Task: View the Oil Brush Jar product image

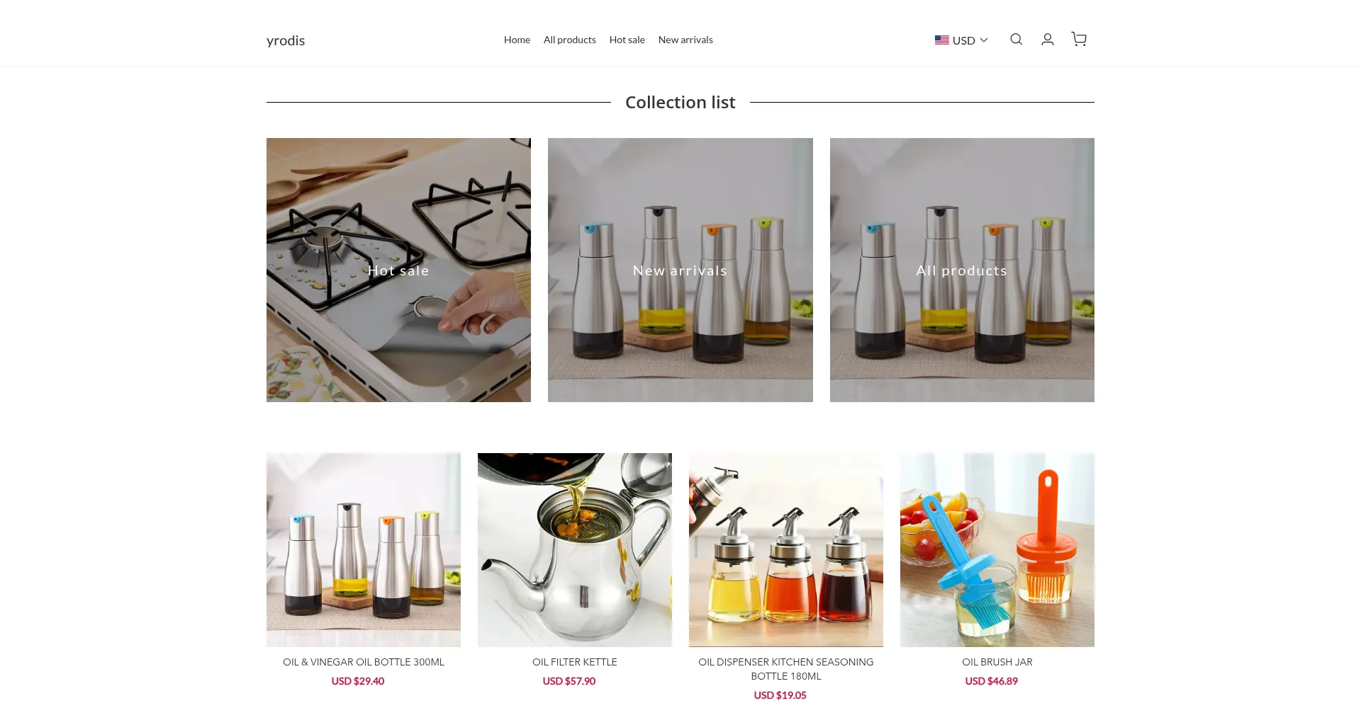Action: [997, 549]
